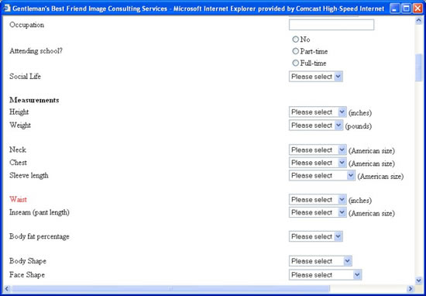This screenshot has height=296, width=426.
Task: Maximize the Internet Explorer window
Action: pyautogui.click(x=407, y=9)
